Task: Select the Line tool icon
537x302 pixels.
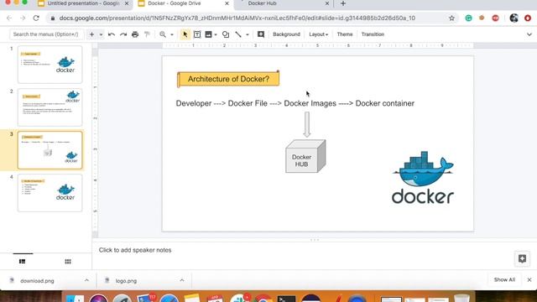Action: 238,34
